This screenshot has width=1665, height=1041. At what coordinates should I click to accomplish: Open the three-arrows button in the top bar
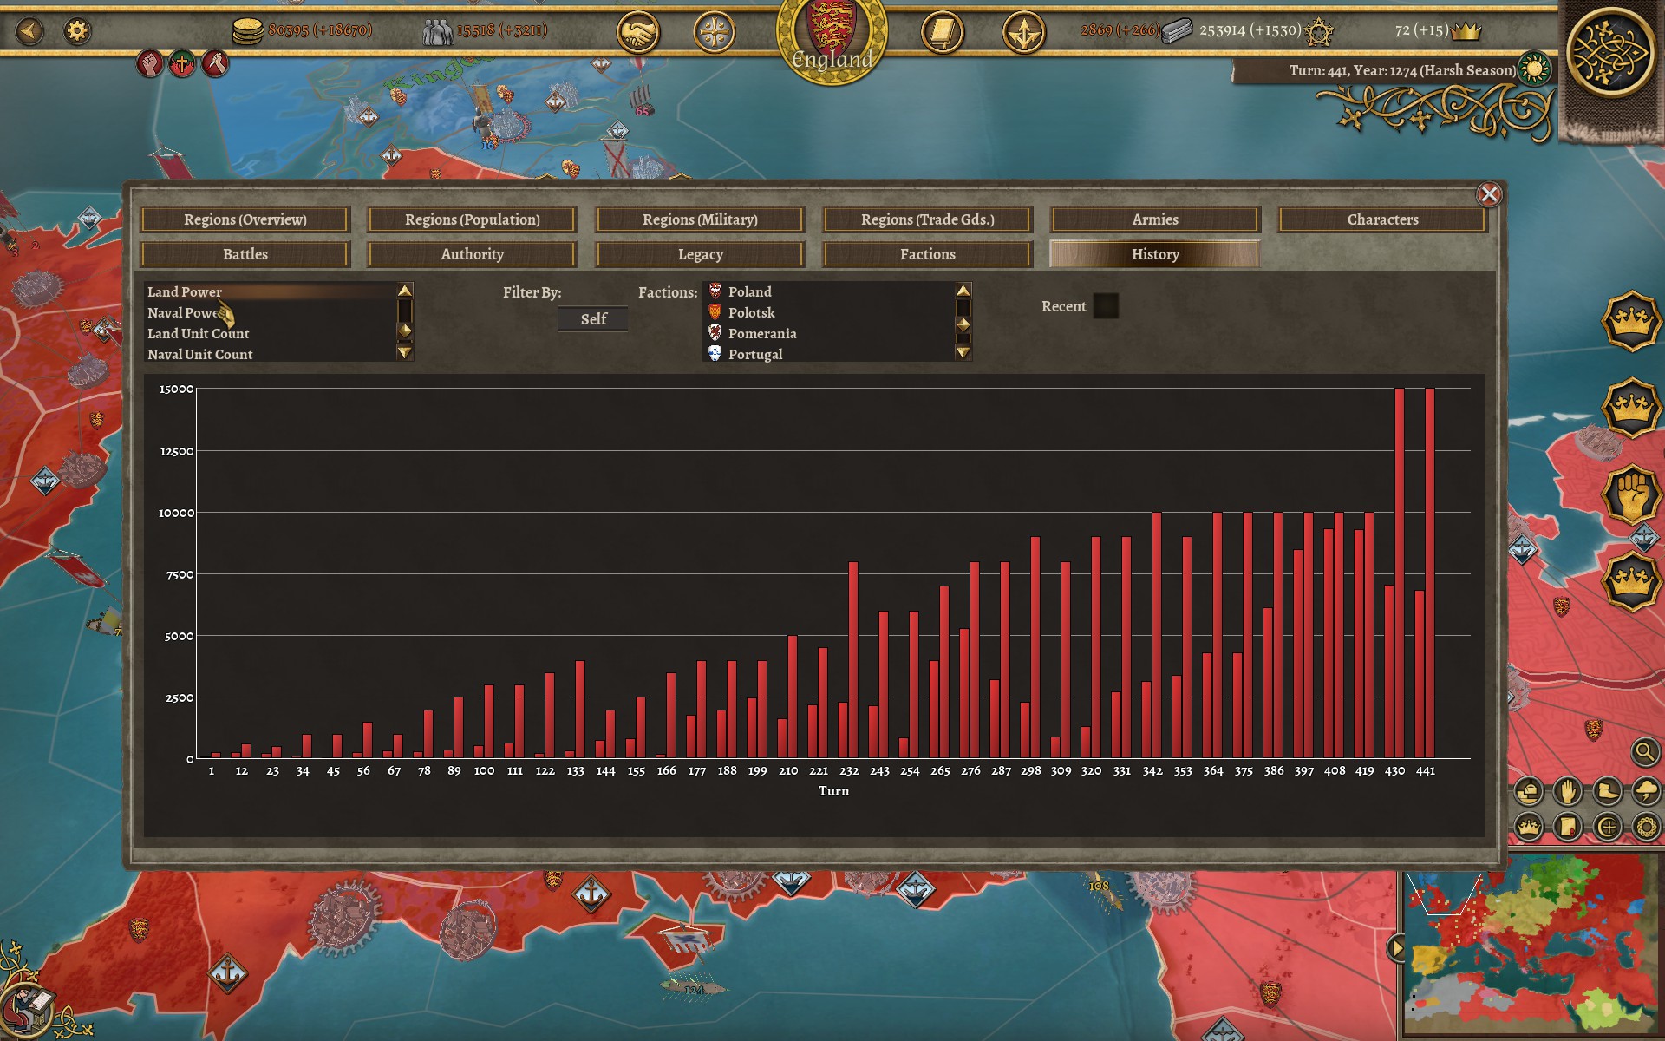[x=1023, y=33]
